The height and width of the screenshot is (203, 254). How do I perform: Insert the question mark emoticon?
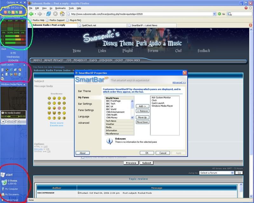coord(54,118)
